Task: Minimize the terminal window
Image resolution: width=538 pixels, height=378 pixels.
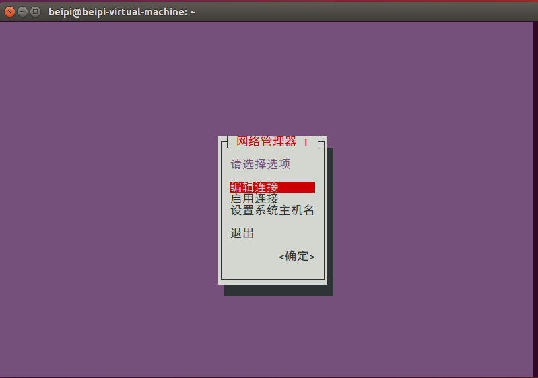Action: (x=22, y=12)
